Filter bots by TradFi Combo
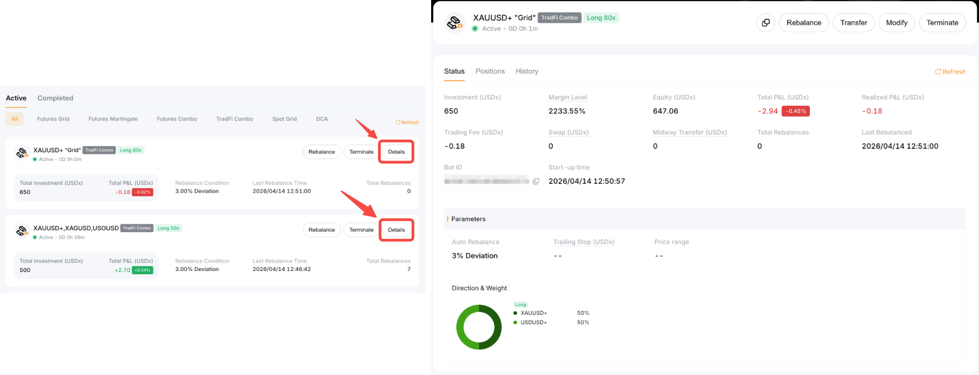Screen dimensions: 979x375 (234, 119)
